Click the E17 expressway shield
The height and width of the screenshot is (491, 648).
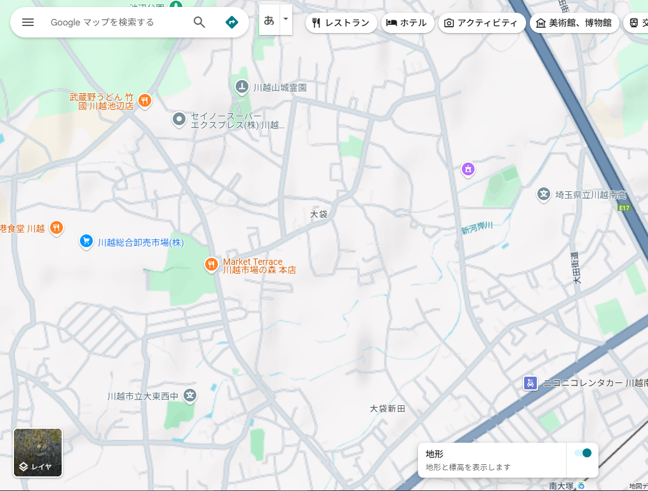click(624, 207)
